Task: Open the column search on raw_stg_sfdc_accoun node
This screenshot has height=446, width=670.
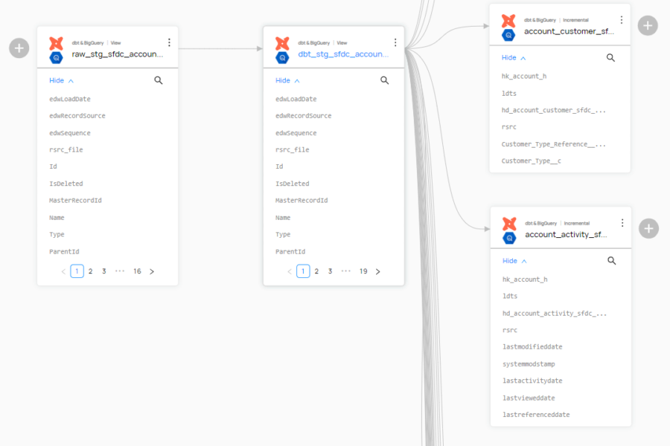Action: pos(159,80)
